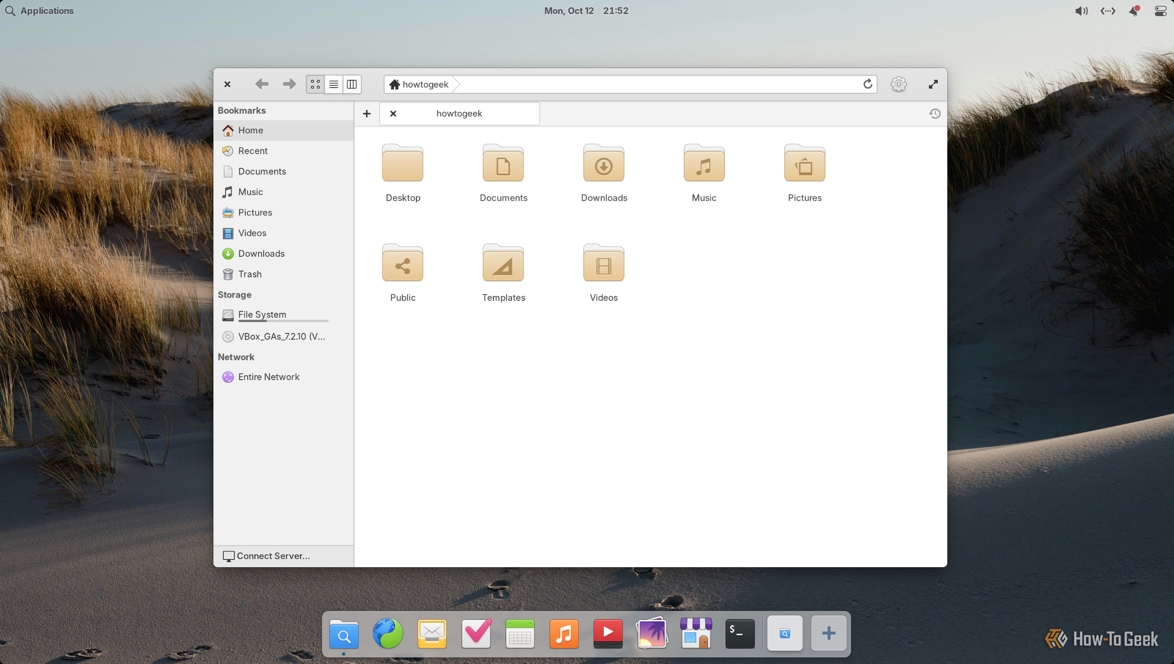This screenshot has height=664, width=1174.
Task: Switch to grid icon view
Action: [x=315, y=84]
